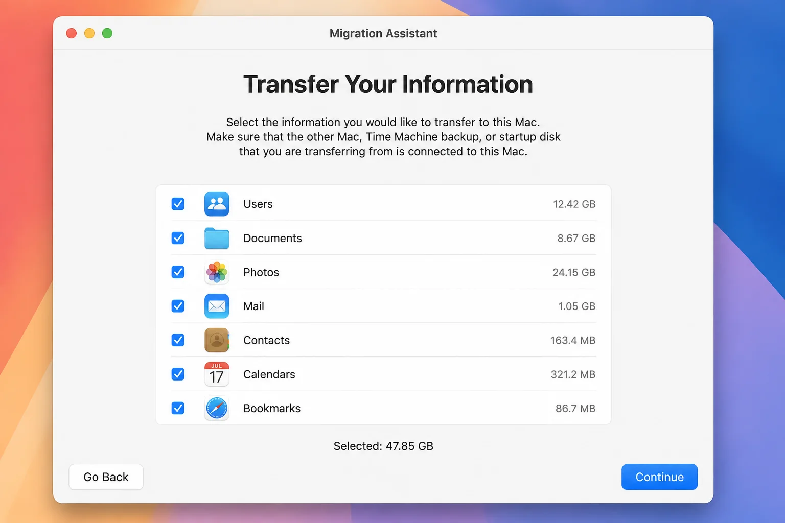Click the Calendars Jul 17 icon

point(217,374)
